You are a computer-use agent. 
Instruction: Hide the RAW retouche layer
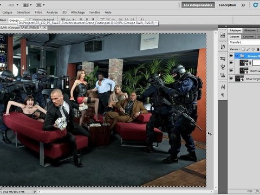pyautogui.click(x=231, y=70)
